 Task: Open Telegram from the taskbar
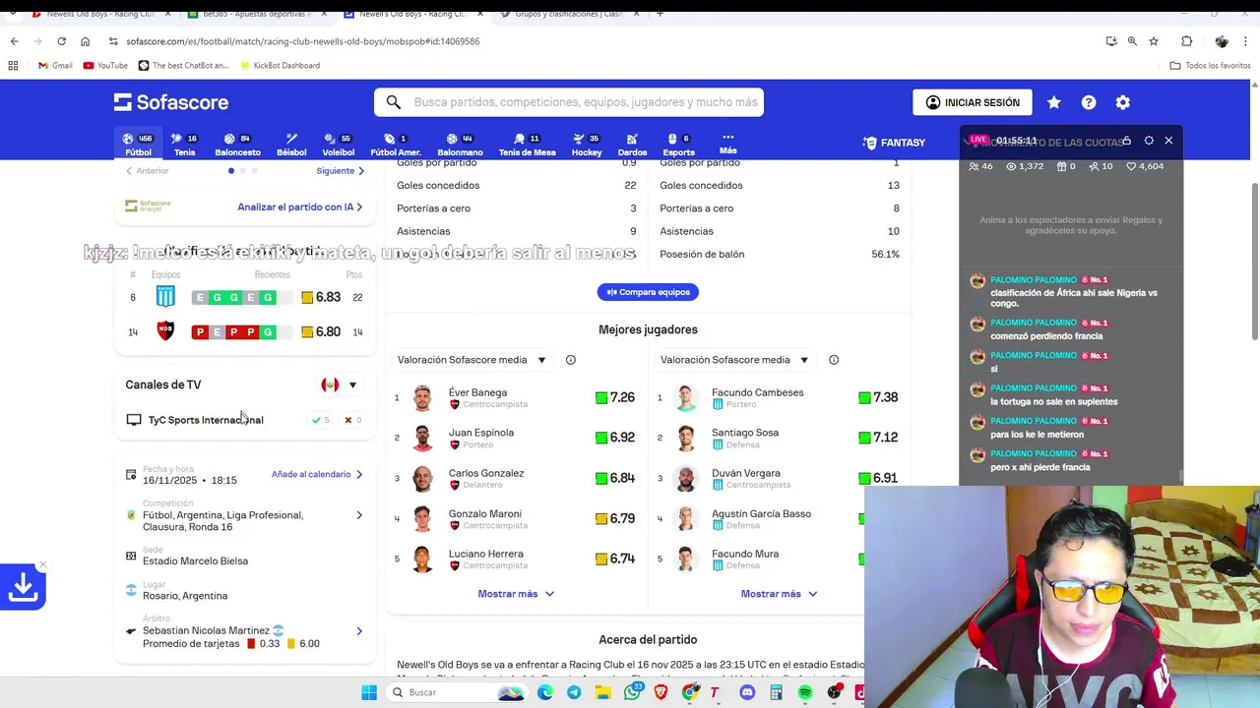pyautogui.click(x=574, y=692)
